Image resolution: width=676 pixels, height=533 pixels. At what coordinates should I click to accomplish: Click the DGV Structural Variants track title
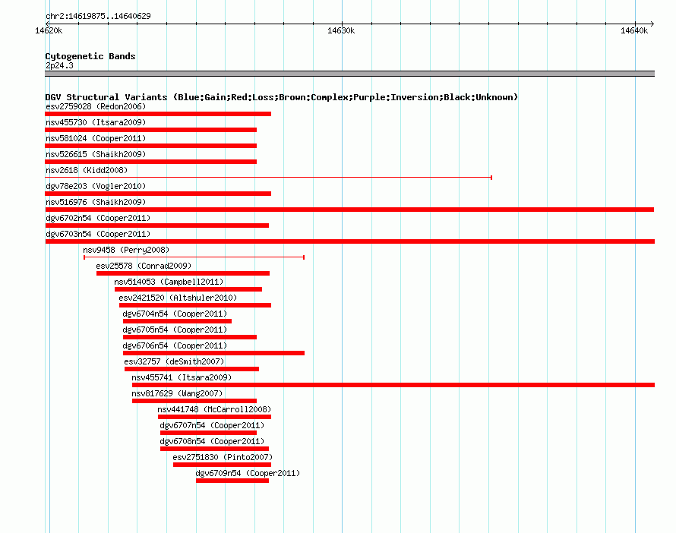(282, 97)
